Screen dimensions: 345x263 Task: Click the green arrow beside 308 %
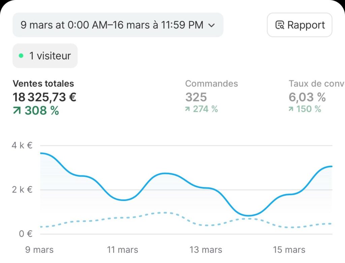coord(17,110)
